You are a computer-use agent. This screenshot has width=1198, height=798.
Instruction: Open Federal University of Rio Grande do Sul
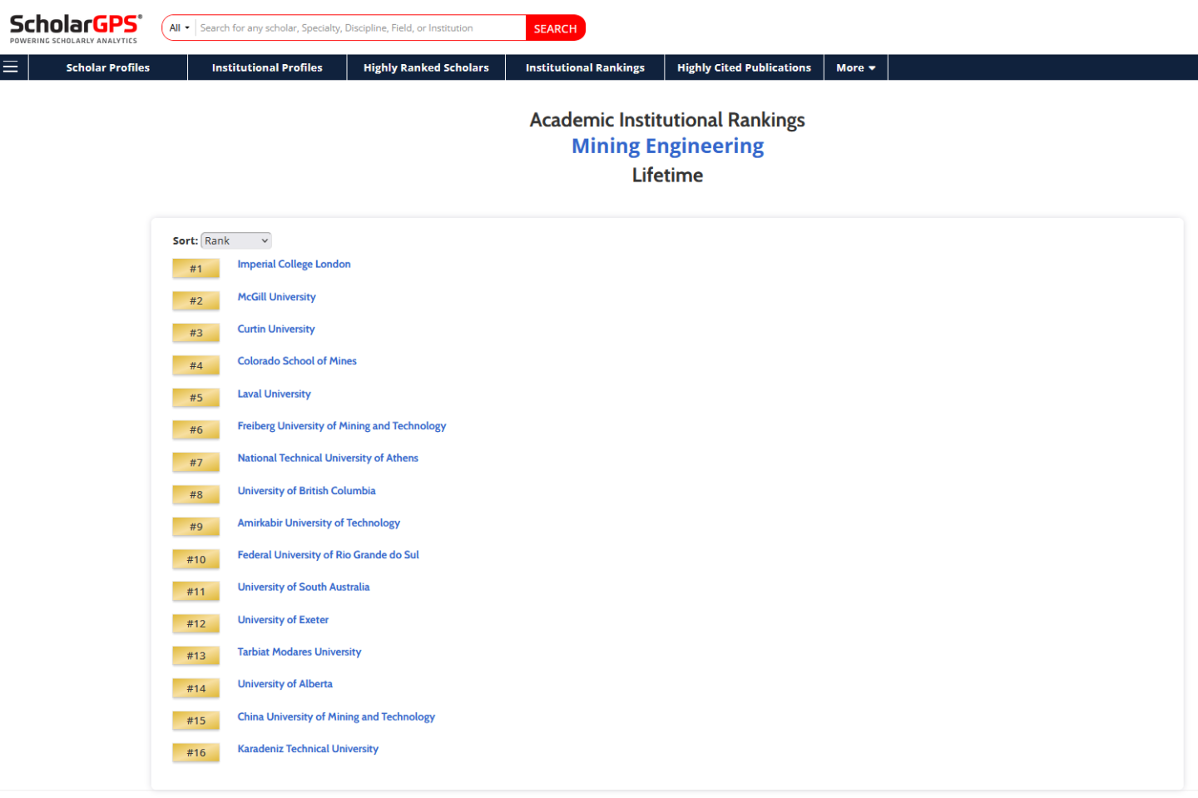[328, 555]
